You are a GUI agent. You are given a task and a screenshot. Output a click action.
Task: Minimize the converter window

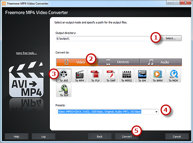click(x=170, y=3)
